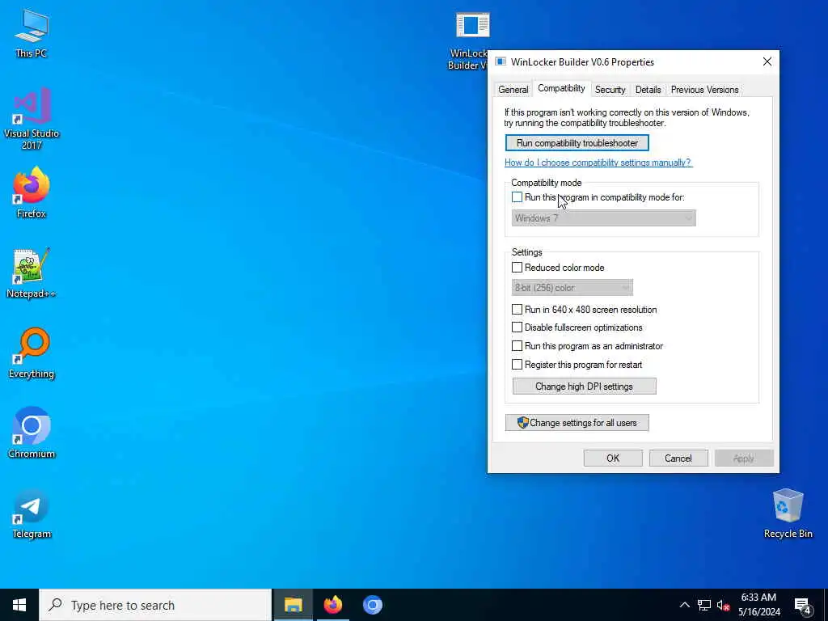Select the Telegram desktop shortcut

click(32, 513)
